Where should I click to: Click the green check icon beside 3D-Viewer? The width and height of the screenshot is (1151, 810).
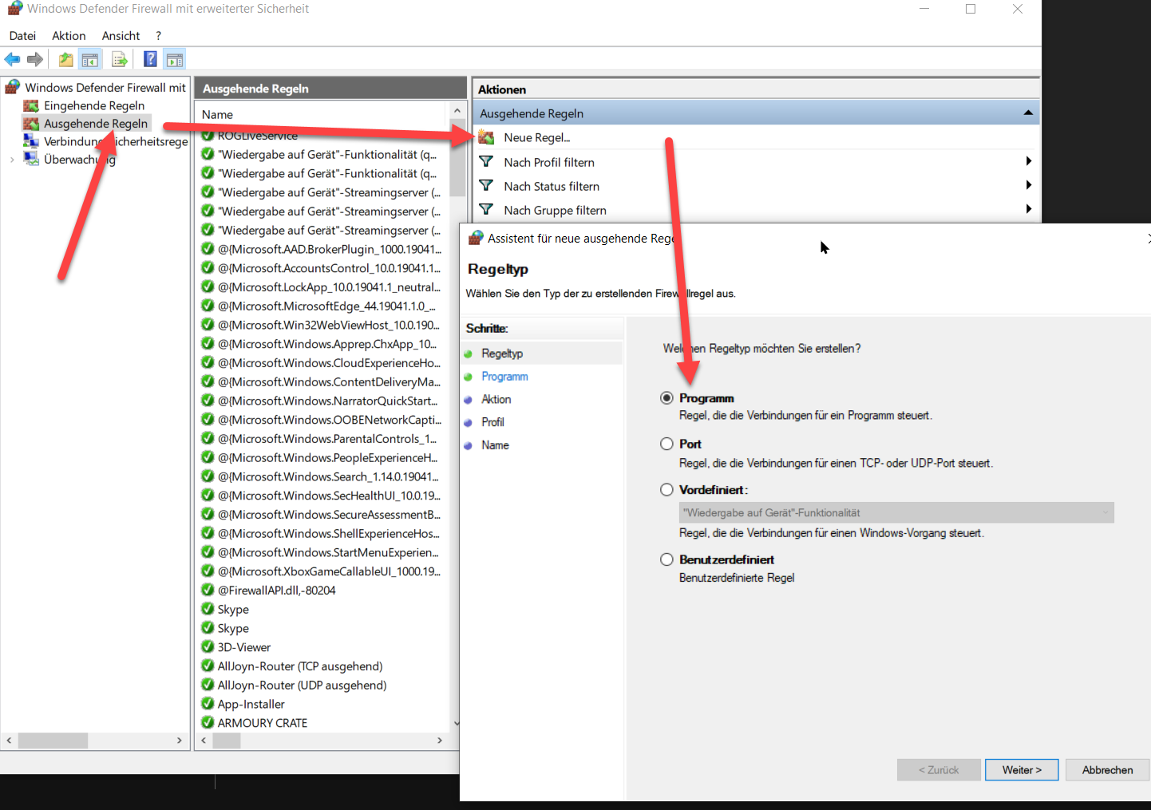coord(208,647)
